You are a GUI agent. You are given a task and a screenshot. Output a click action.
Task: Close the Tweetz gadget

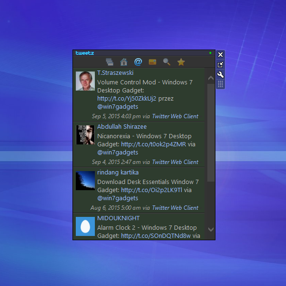220,54
